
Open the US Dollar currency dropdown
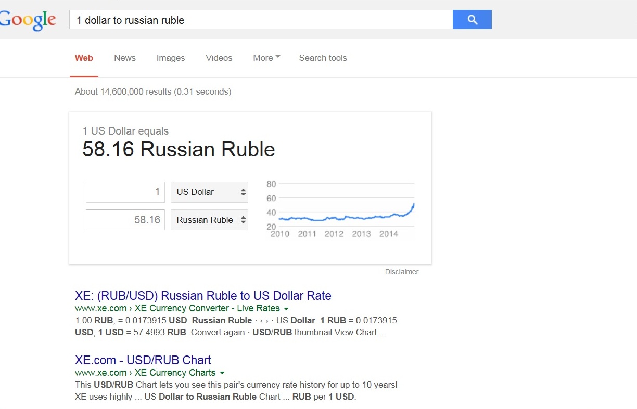(209, 192)
